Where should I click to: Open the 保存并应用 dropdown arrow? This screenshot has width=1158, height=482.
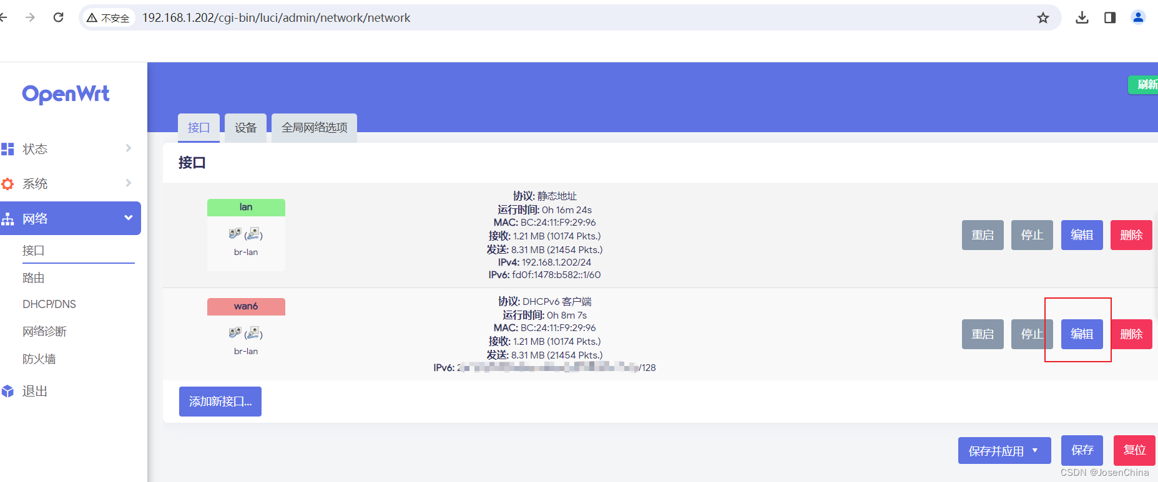tap(1035, 450)
